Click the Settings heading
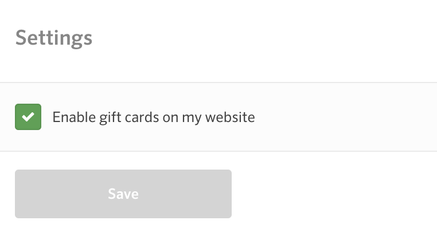Screen dimensions: 437x228 pyautogui.click(x=54, y=38)
